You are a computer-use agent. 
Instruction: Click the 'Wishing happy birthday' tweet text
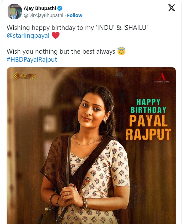click(x=77, y=27)
